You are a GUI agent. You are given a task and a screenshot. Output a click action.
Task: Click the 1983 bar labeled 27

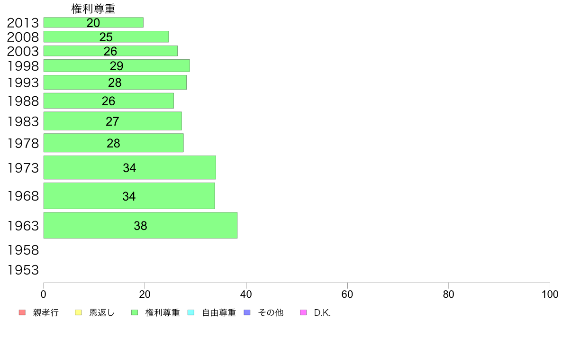tap(113, 121)
